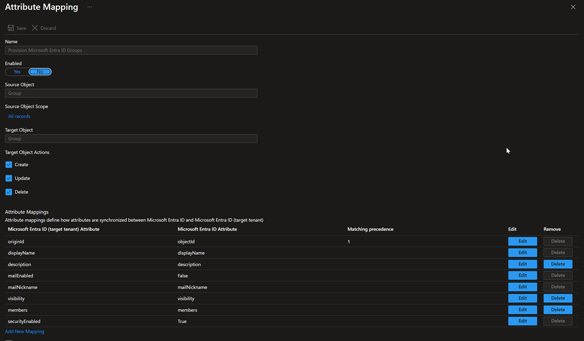Uncheck the Create target action checkbox
Image resolution: width=584 pixels, height=341 pixels.
[9, 165]
